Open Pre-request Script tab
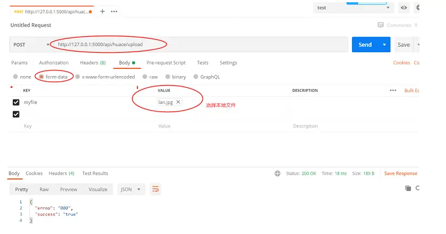 pyautogui.click(x=166, y=63)
